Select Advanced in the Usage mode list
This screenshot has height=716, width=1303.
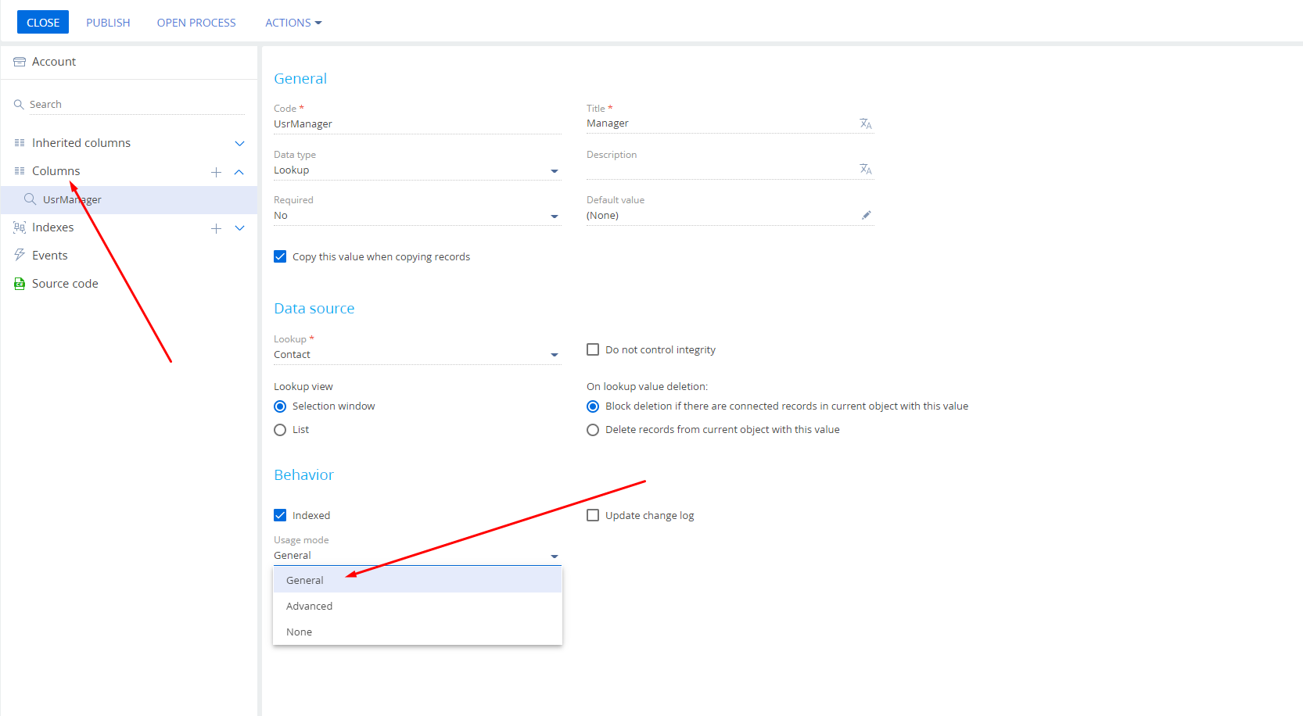309,606
